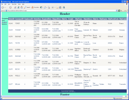Open the Help menu

[x=23, y=4]
